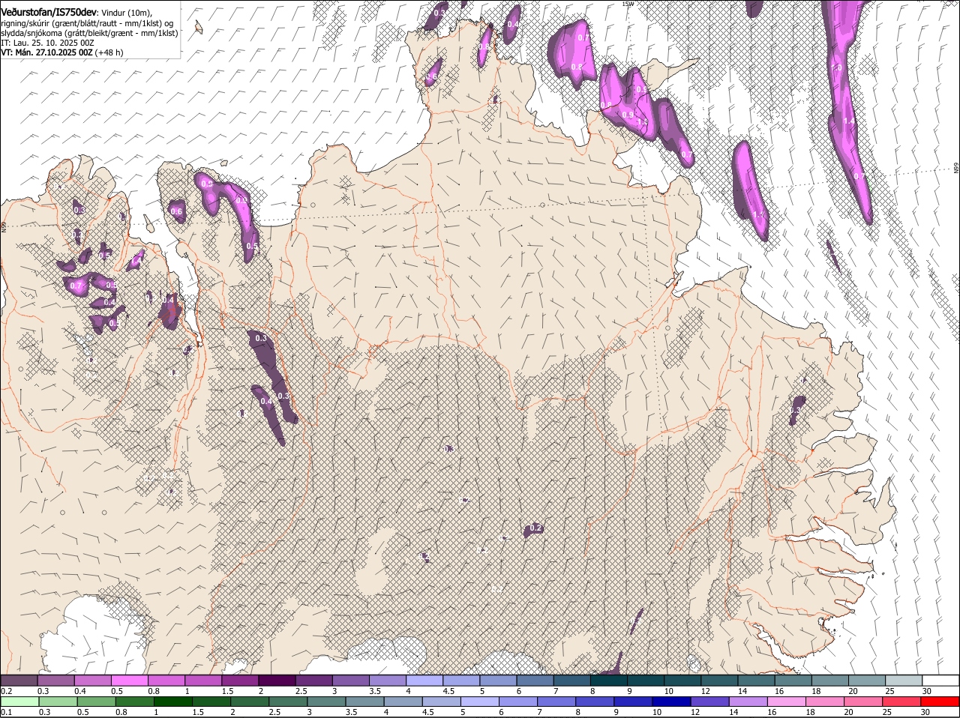Screen dimensions: 960x718
Task: Click the 'IT: Lau. 25. 10. 2025 00Z' line
Action: 47,43
